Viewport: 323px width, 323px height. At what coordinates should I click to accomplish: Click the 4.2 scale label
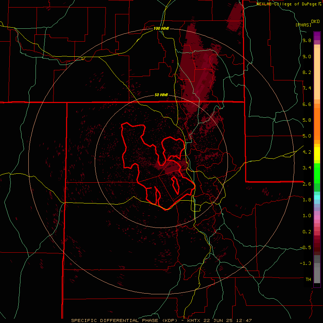tap(307, 152)
